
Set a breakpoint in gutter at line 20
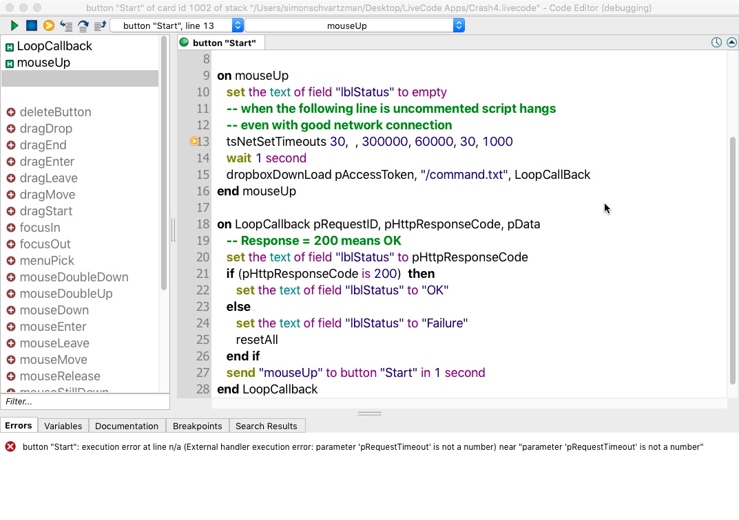(194, 257)
